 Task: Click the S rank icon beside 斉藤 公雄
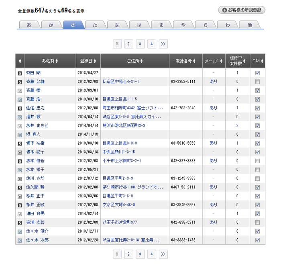tap(20, 82)
